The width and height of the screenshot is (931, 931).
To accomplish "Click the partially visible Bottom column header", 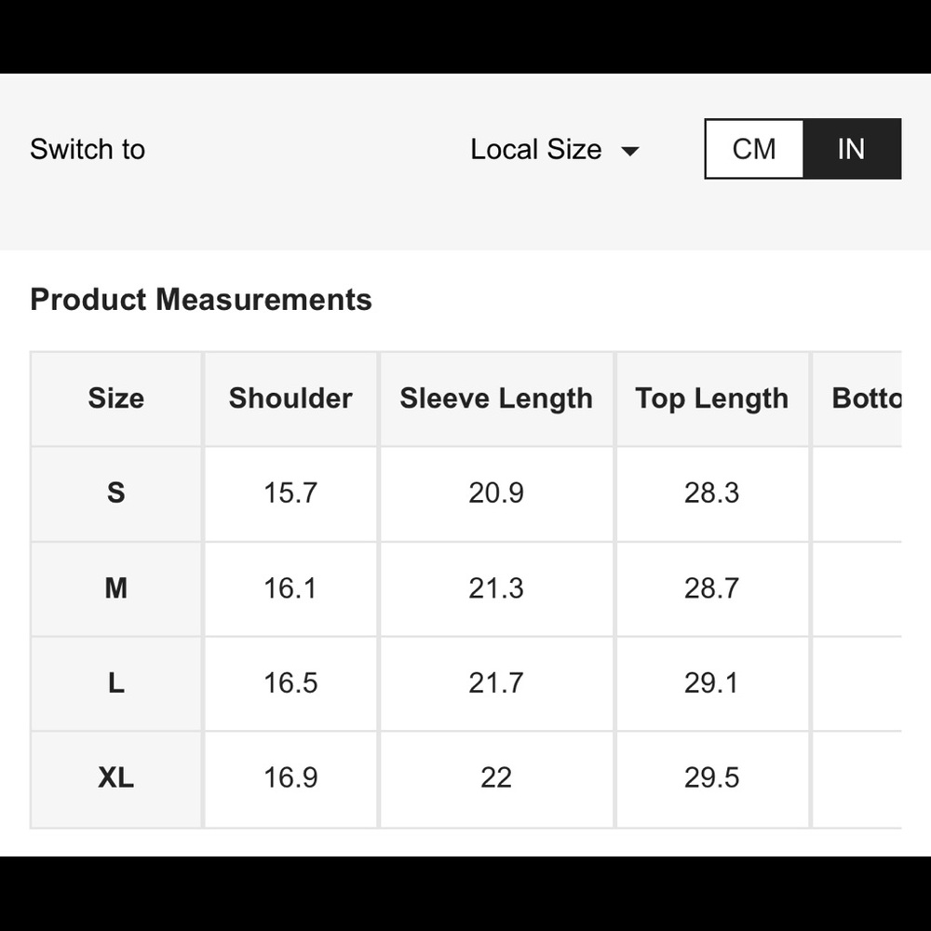I will tap(866, 398).
